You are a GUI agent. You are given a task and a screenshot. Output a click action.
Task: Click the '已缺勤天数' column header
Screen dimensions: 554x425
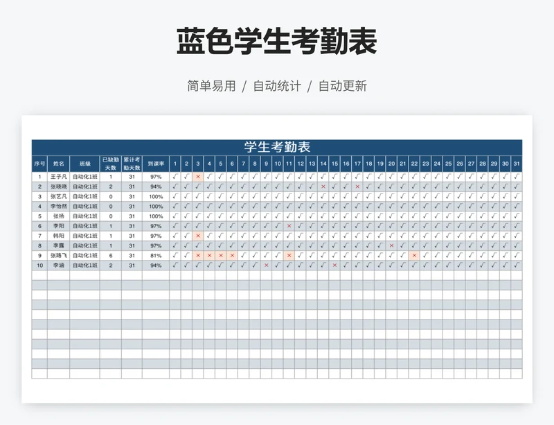pyautogui.click(x=111, y=164)
